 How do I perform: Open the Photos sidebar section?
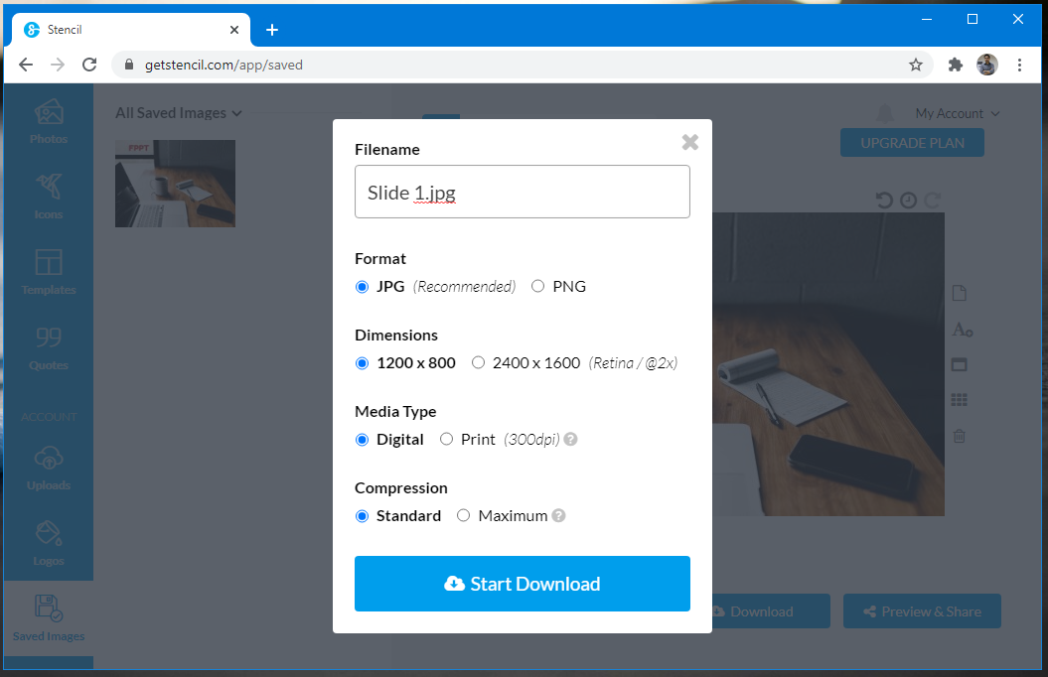(x=49, y=121)
